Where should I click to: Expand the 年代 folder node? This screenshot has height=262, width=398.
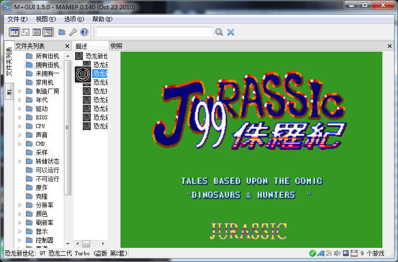coord(20,100)
